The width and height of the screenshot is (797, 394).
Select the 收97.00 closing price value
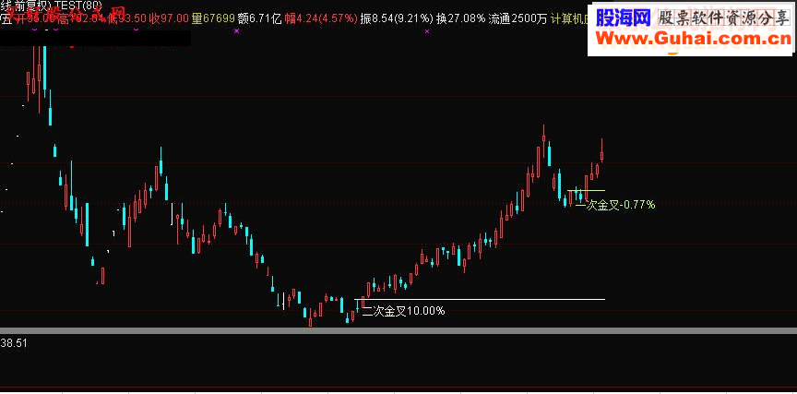point(169,18)
